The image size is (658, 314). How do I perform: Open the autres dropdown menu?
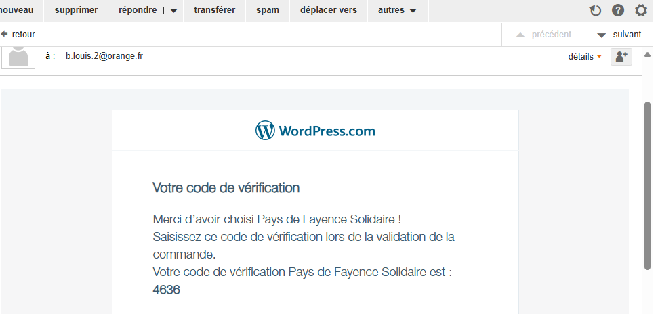[x=397, y=10]
